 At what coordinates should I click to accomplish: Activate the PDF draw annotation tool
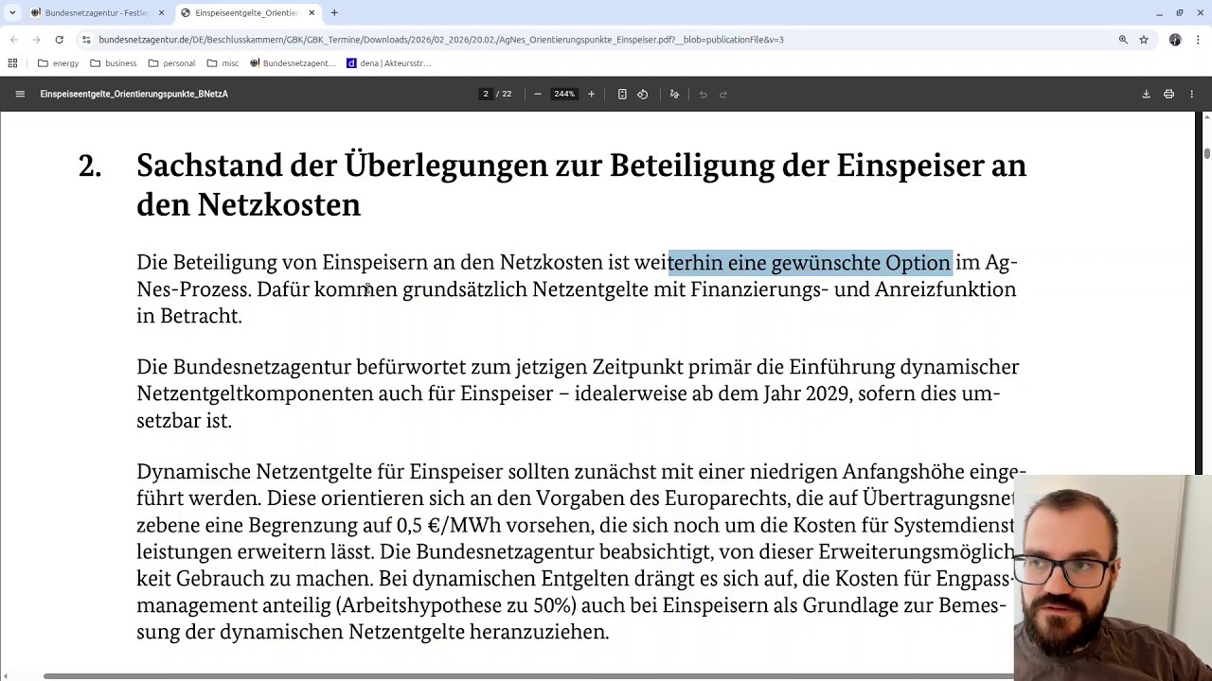pos(674,94)
